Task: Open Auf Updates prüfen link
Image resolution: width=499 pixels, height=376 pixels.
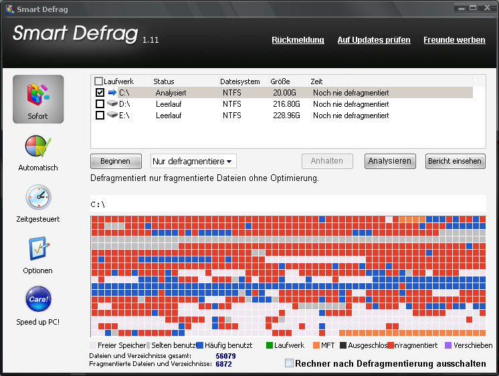Action: click(x=374, y=39)
